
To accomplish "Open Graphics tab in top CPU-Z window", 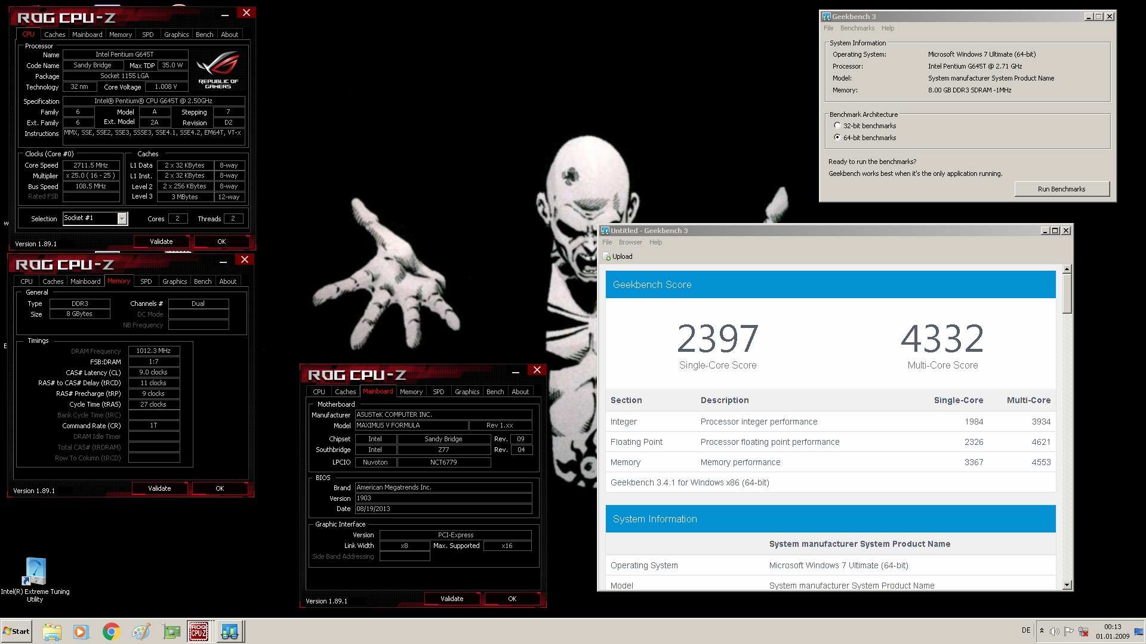I will pyautogui.click(x=177, y=35).
